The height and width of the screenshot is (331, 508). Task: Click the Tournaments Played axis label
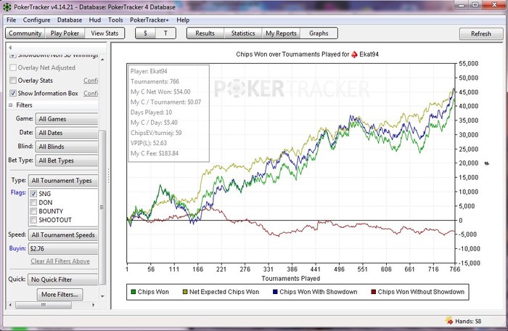pos(290,279)
